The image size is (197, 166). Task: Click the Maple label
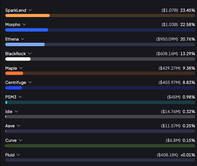tap(11, 68)
